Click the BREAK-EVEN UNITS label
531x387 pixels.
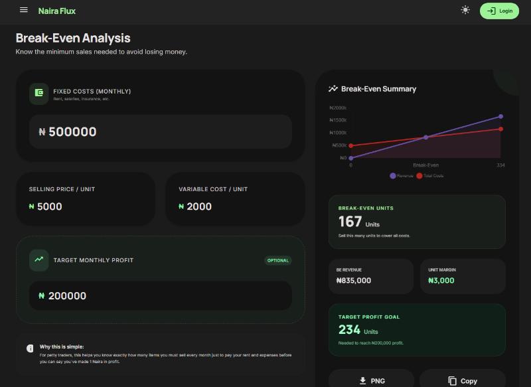point(366,208)
